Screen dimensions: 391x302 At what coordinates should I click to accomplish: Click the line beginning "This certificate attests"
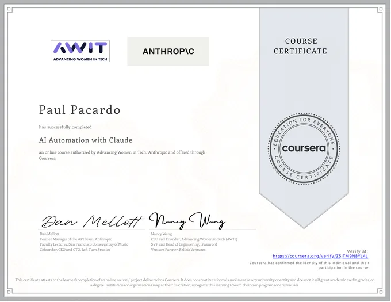tap(194, 280)
